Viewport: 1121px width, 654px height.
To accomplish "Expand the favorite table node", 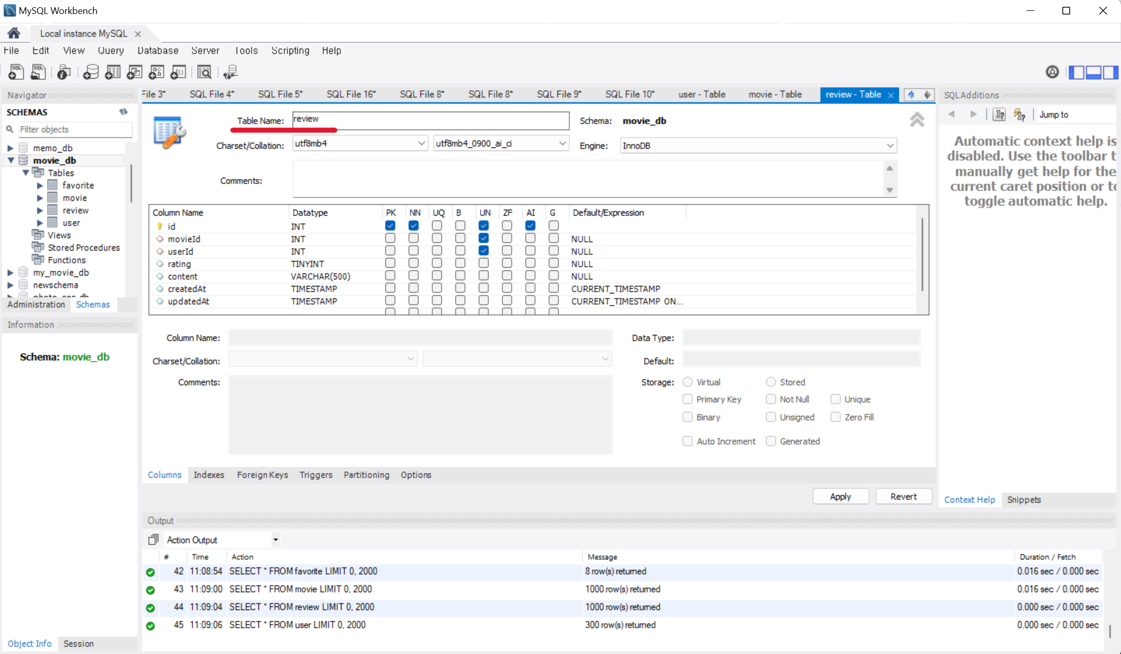I will (40, 185).
